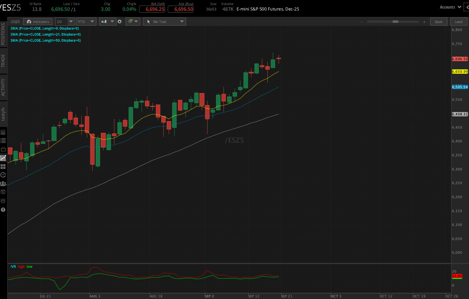
Task: Click the help question mark icon
Action: tap(3, 209)
